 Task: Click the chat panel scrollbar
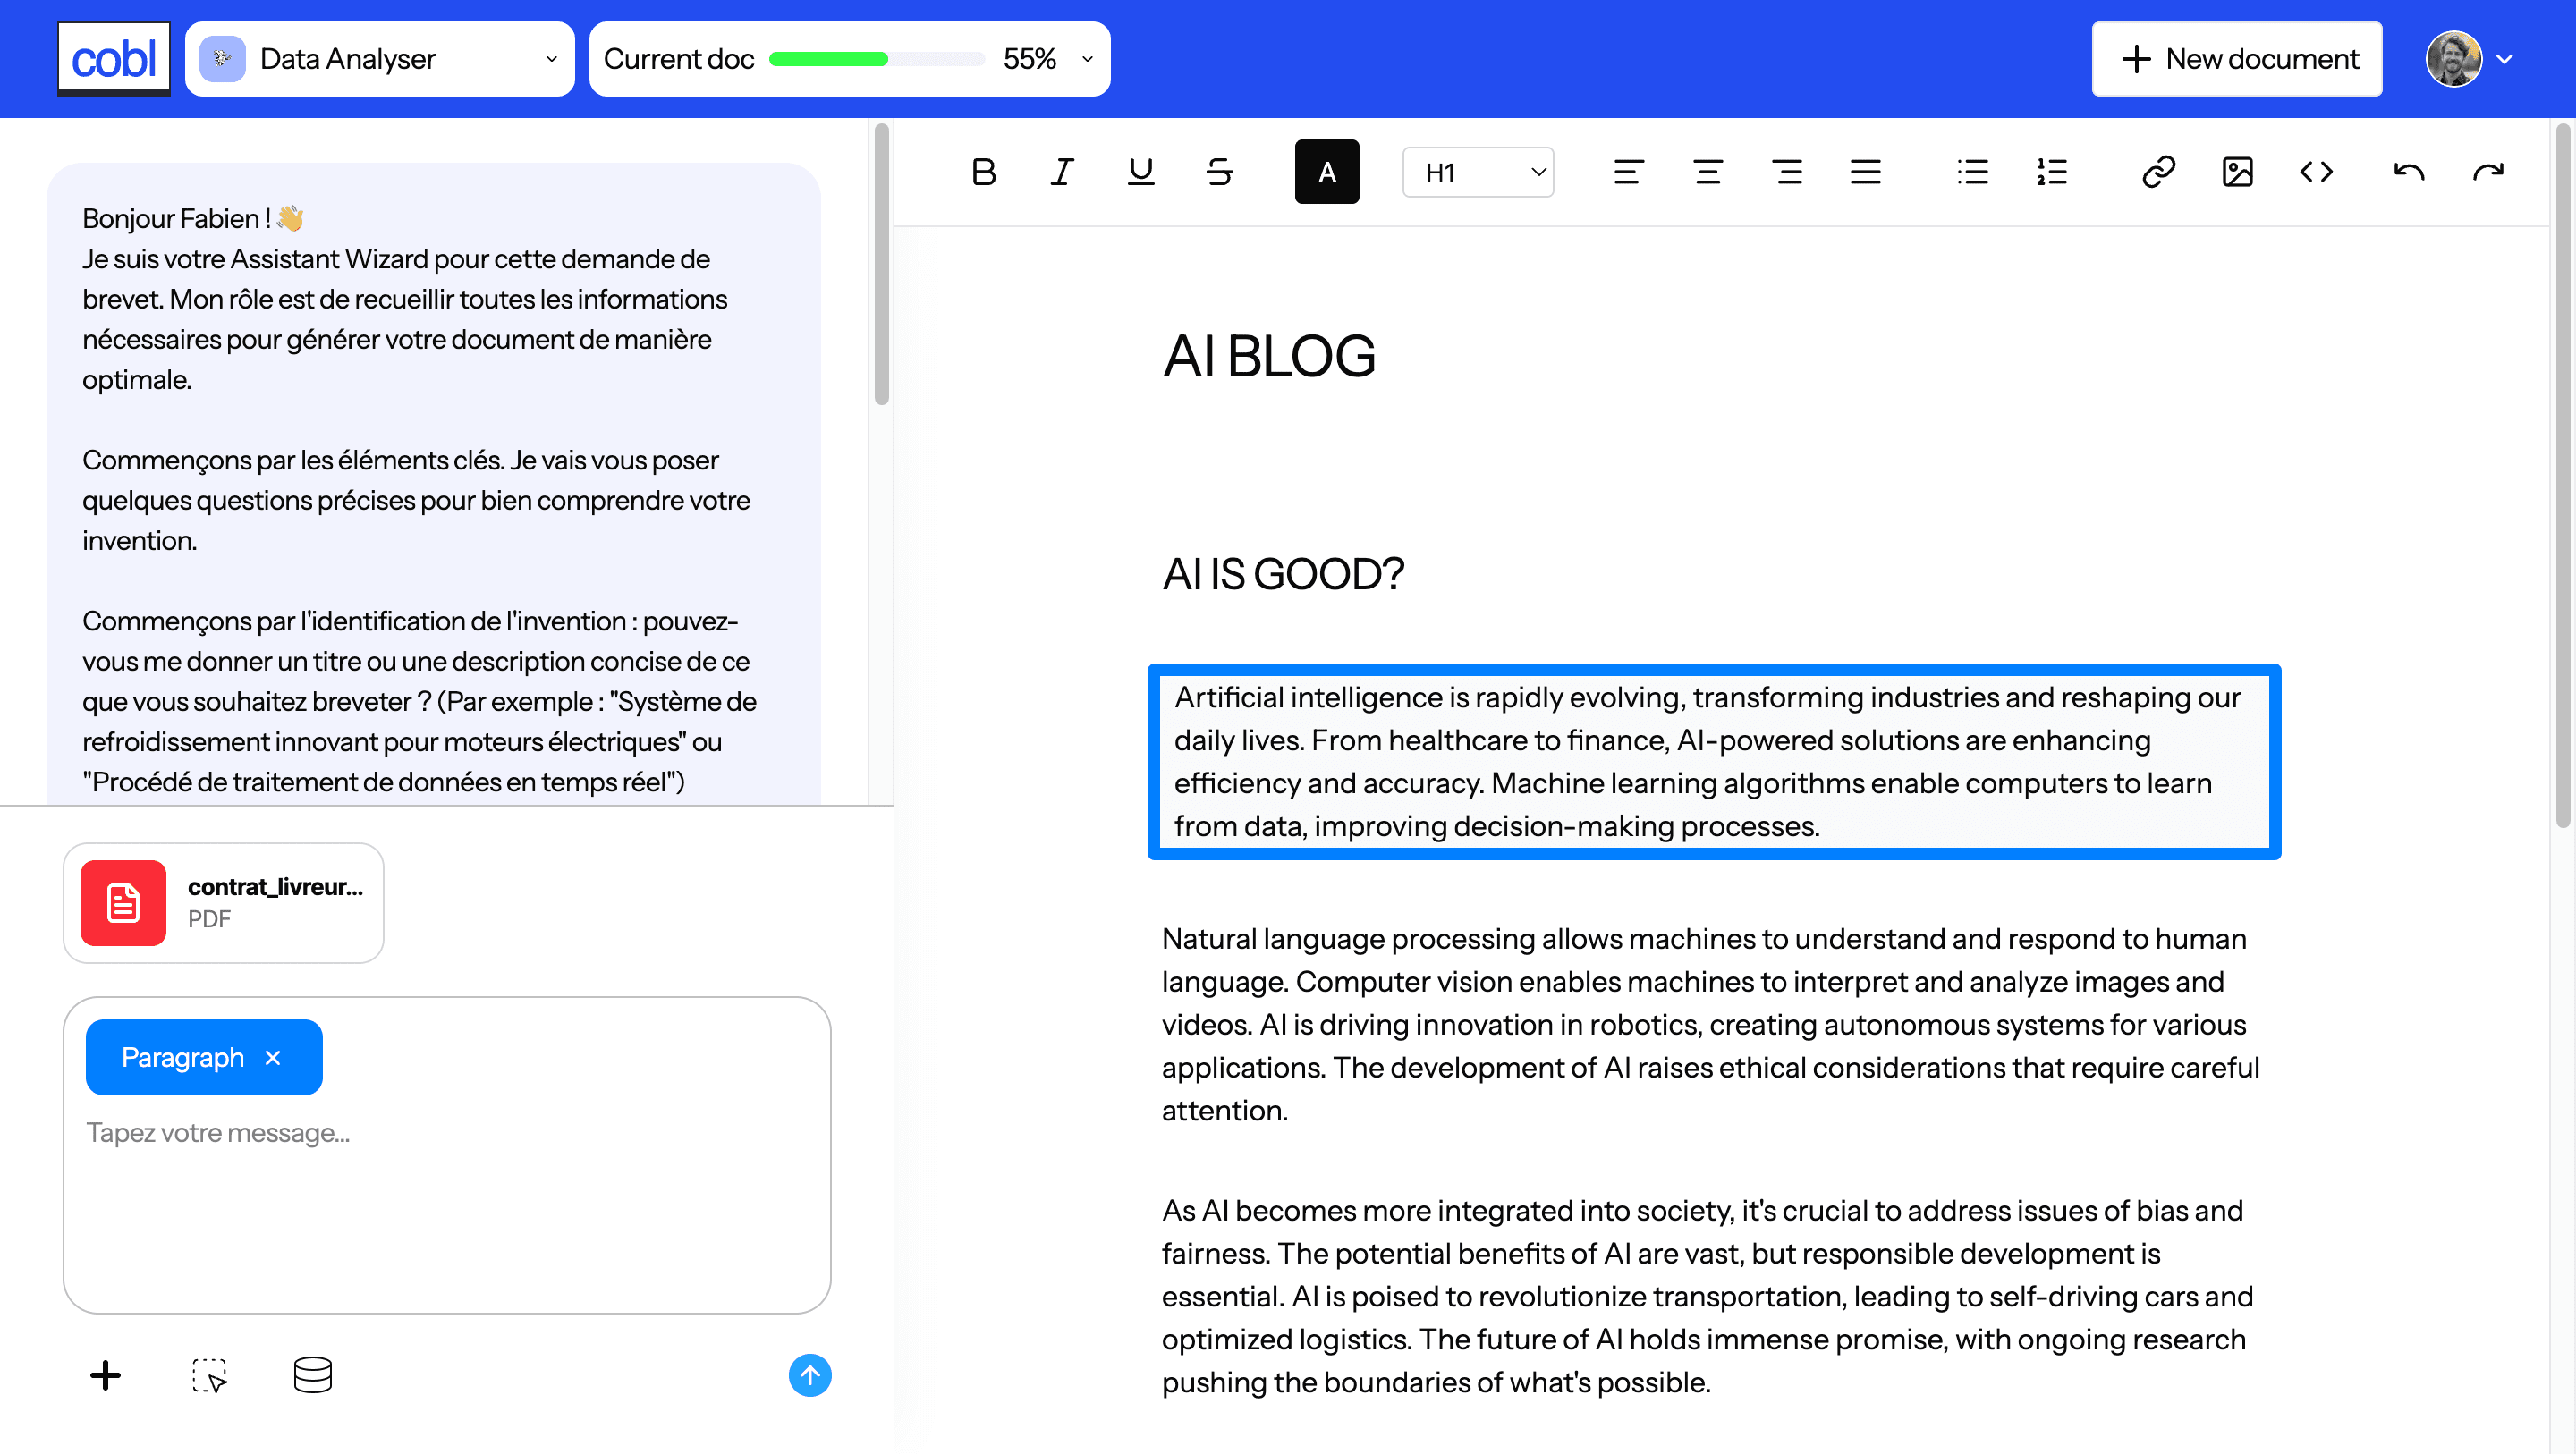(881, 264)
